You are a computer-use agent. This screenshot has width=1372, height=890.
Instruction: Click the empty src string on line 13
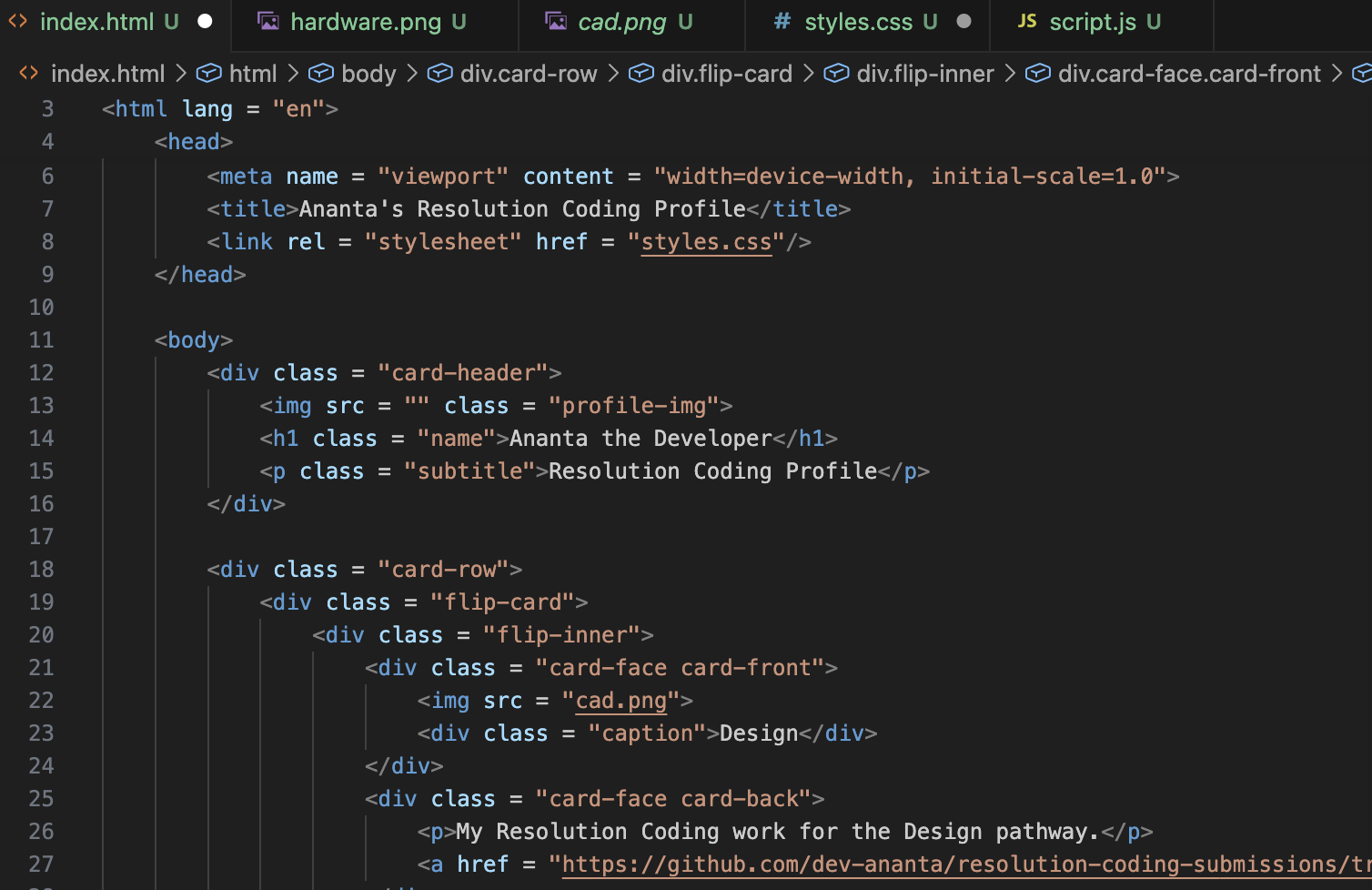coord(417,406)
